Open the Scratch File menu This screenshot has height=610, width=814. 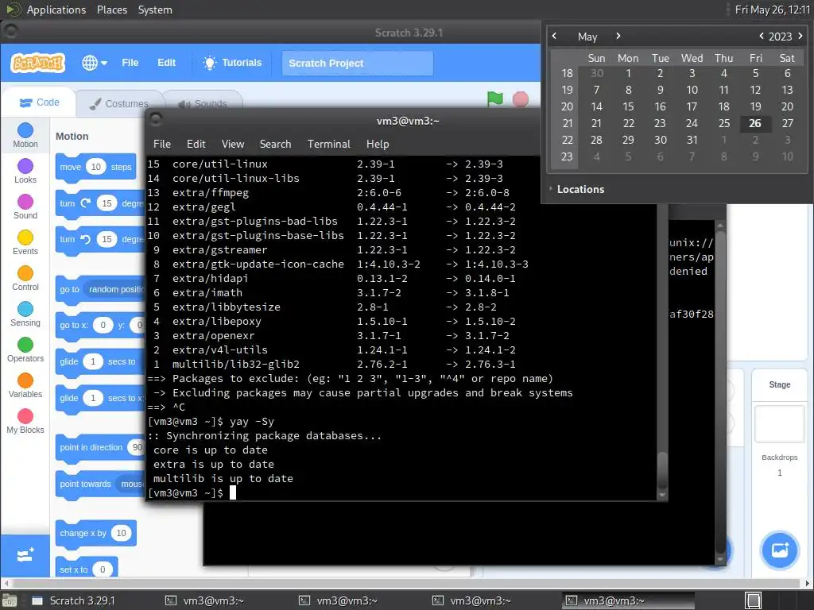click(130, 63)
